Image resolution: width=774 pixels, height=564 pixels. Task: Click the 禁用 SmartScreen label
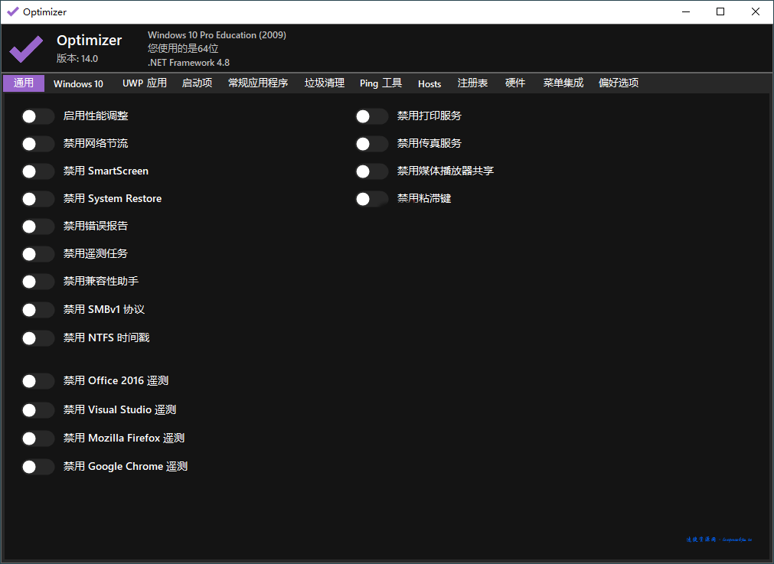pos(106,171)
